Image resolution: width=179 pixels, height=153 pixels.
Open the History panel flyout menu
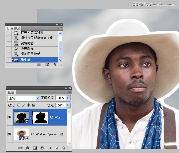coord(60,28)
